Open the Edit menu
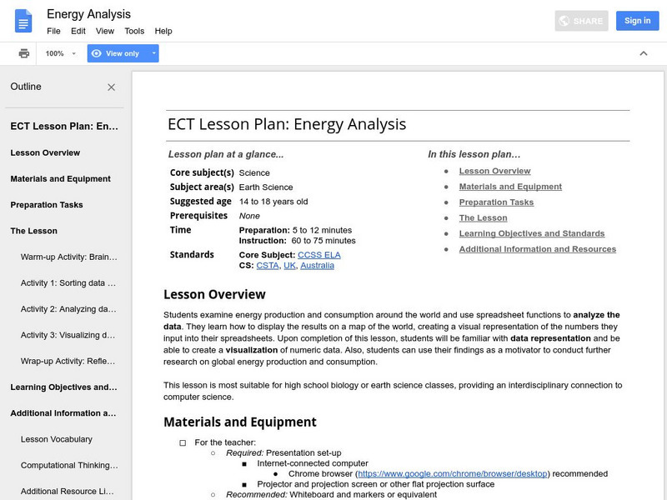 [77, 31]
